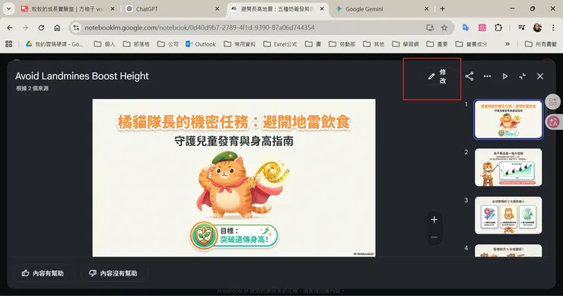Focus the address bar URL field

[199, 27]
